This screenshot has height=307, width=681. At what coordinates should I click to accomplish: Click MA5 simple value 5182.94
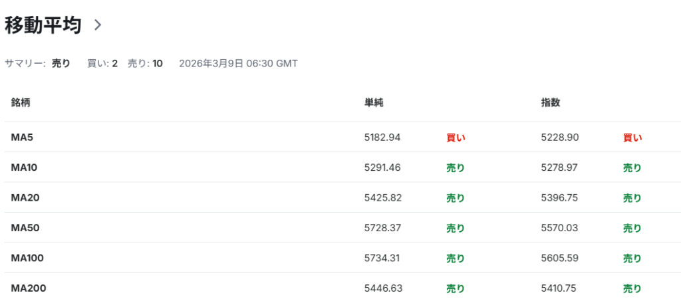[x=382, y=138]
